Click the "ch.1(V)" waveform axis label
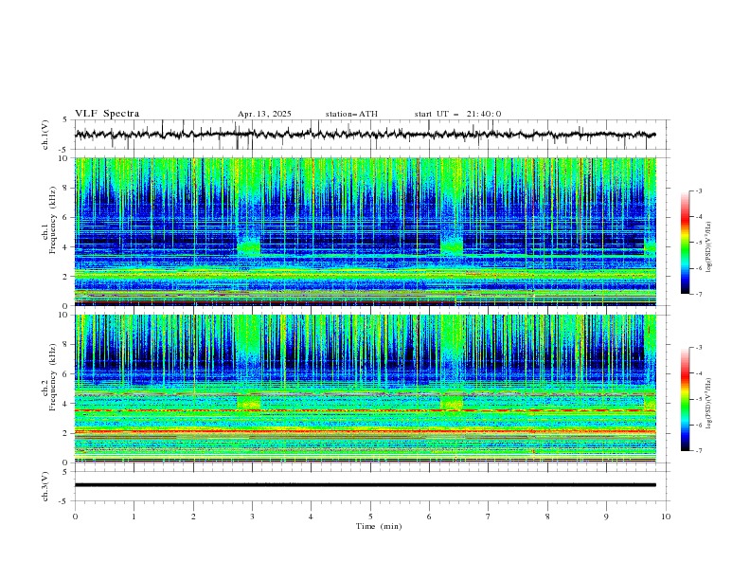This screenshot has width=750, height=580. [x=45, y=135]
